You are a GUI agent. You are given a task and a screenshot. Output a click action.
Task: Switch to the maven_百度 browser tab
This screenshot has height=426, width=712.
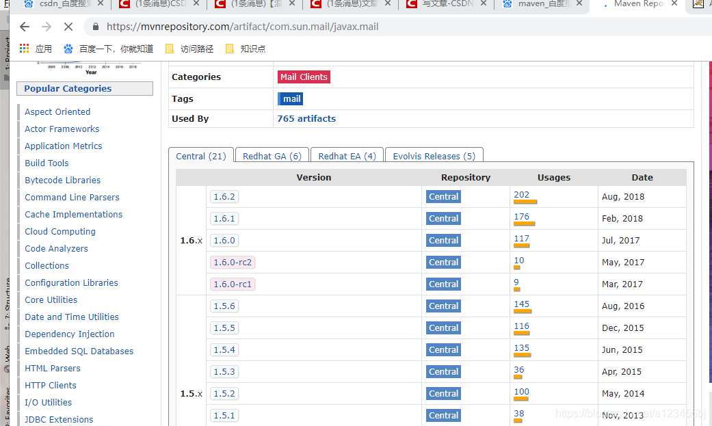pyautogui.click(x=537, y=4)
